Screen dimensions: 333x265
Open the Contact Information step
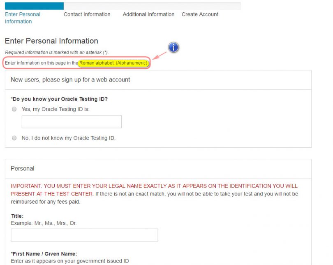87,14
